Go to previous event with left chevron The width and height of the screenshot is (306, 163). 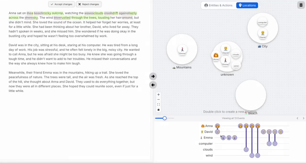click(297, 118)
